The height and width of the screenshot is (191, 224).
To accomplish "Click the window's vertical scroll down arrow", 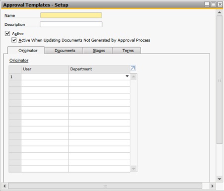I will click(220, 179).
